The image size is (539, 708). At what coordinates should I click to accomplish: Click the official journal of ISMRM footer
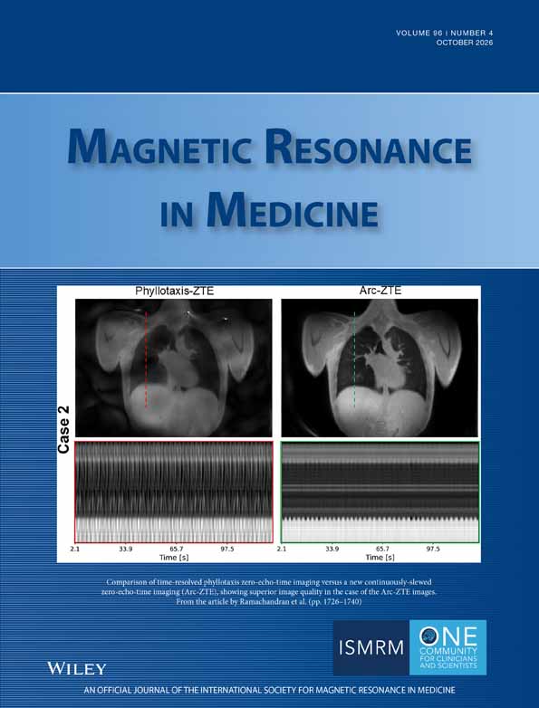[269, 691]
